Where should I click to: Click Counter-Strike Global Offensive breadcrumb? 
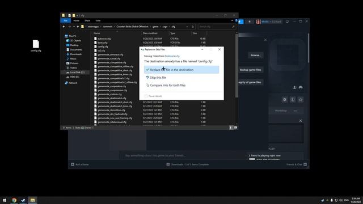(x=132, y=27)
